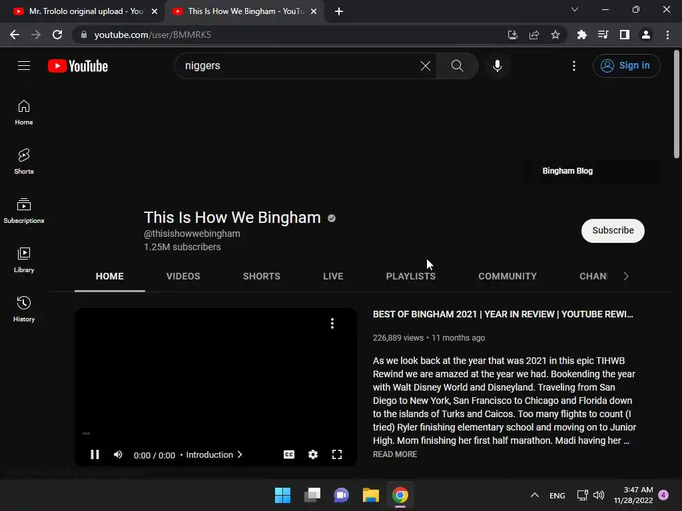The image size is (682, 511).
Task: Mute the featured video volume
Action: [118, 454]
